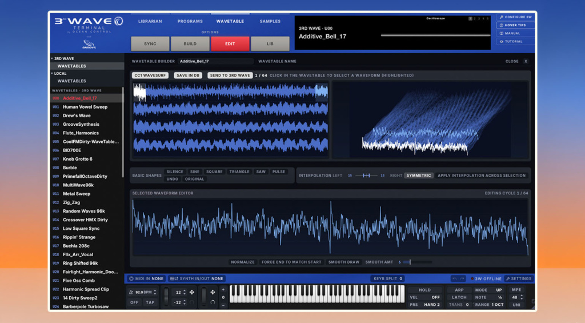This screenshot has width=585, height=323.
Task: Toggle the MPE button
Action: point(516,290)
